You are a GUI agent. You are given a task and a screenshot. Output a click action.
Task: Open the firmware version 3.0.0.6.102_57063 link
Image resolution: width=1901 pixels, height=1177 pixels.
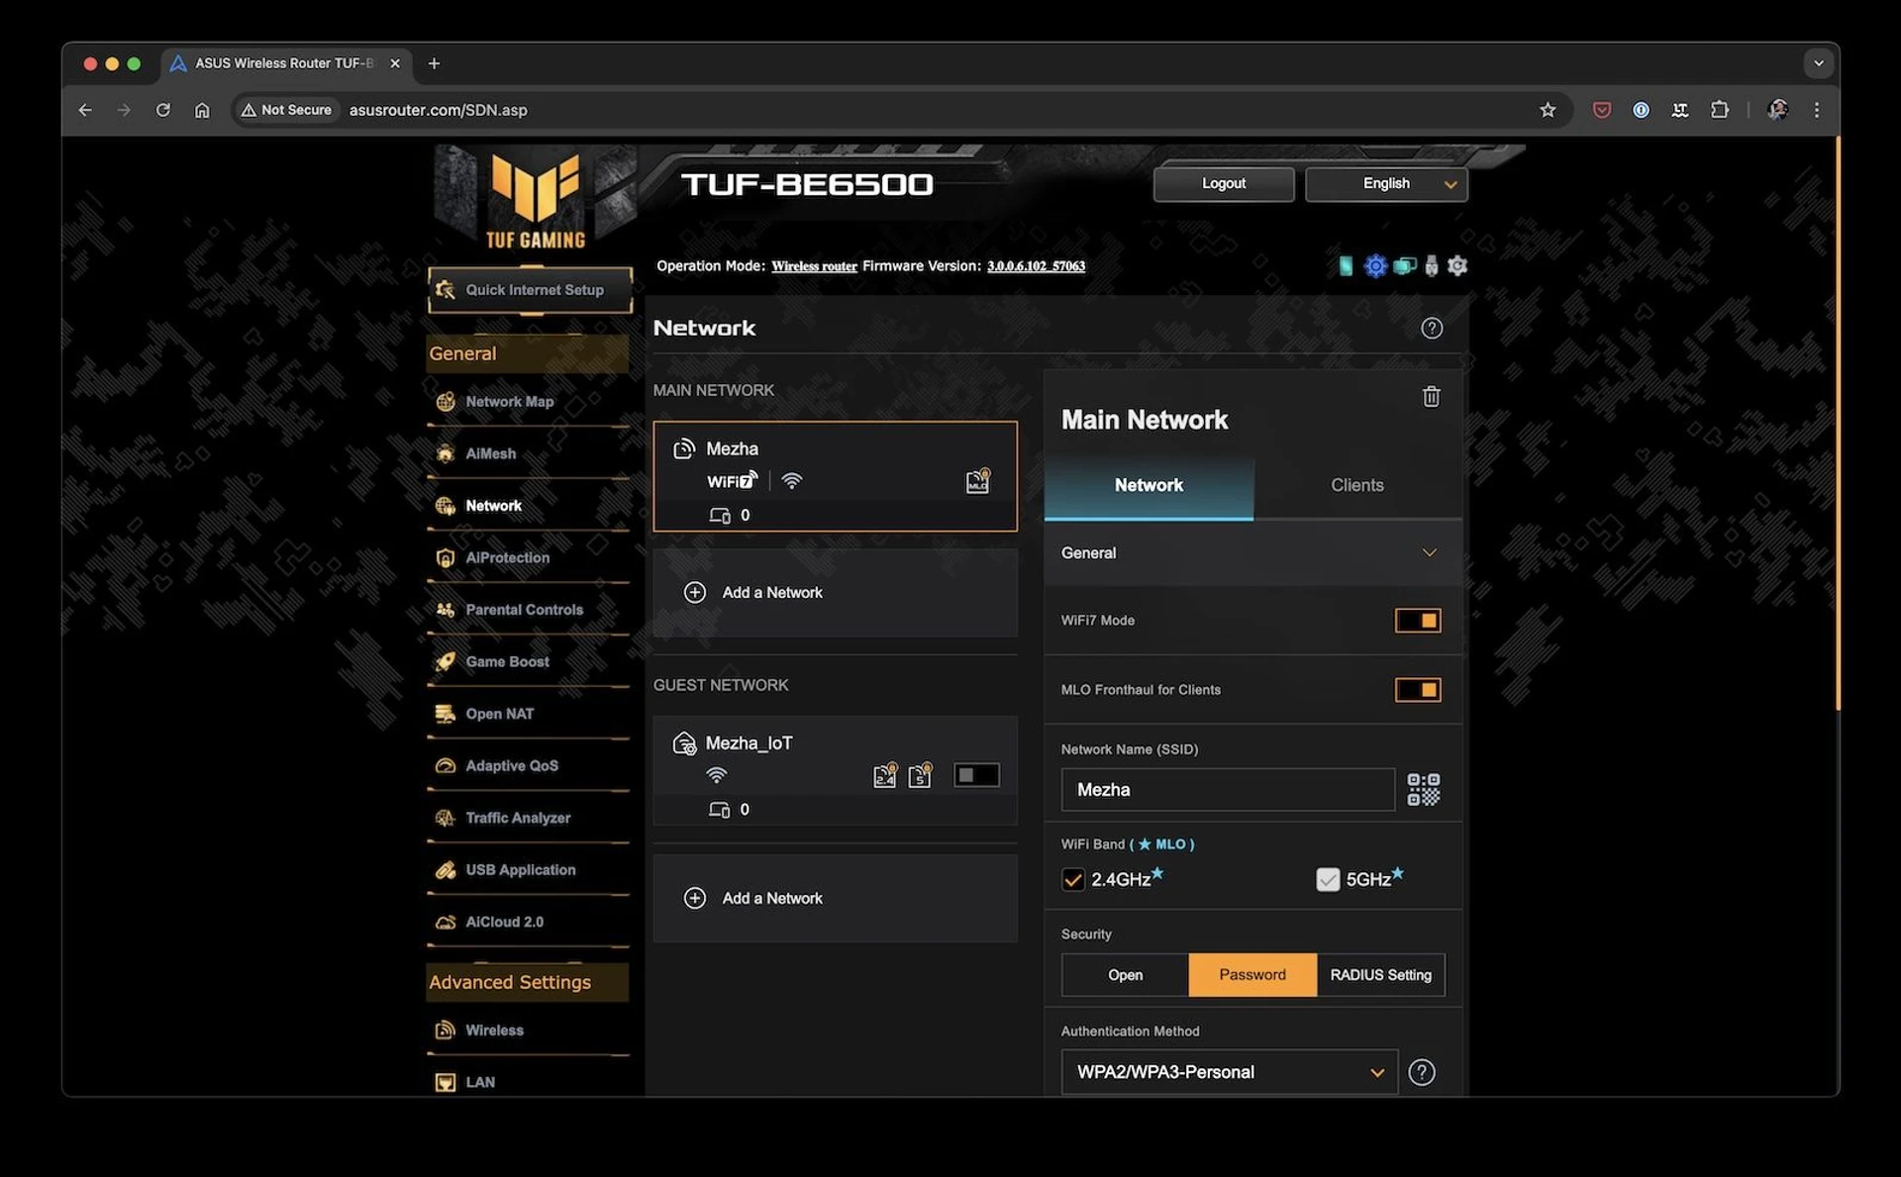coord(1036,266)
